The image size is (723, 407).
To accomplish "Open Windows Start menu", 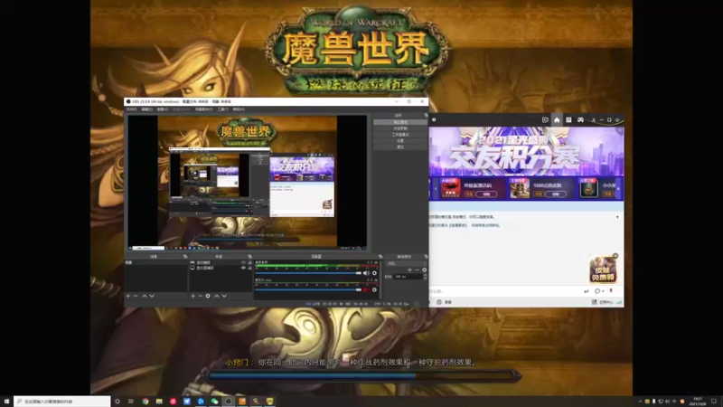I will (6, 402).
